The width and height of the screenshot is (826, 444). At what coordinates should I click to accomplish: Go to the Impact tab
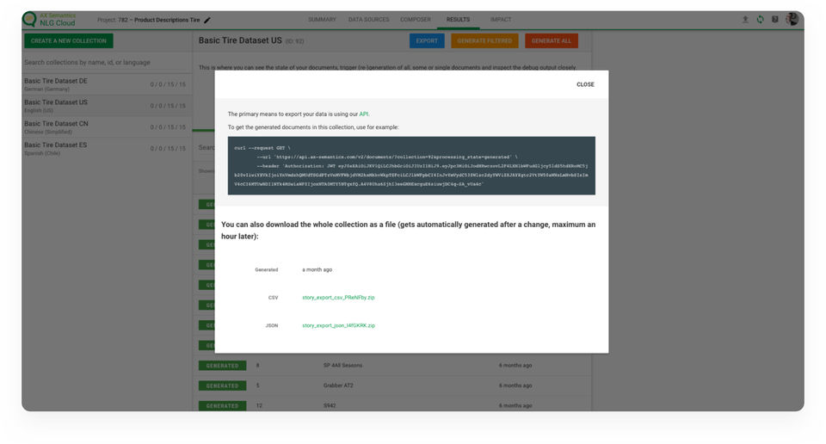pos(501,20)
